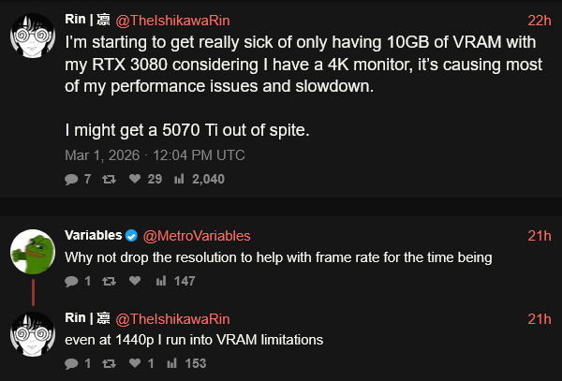Screen dimensions: 562x381
Task: Reply to Variables' resolution comment
Action: click(72, 280)
